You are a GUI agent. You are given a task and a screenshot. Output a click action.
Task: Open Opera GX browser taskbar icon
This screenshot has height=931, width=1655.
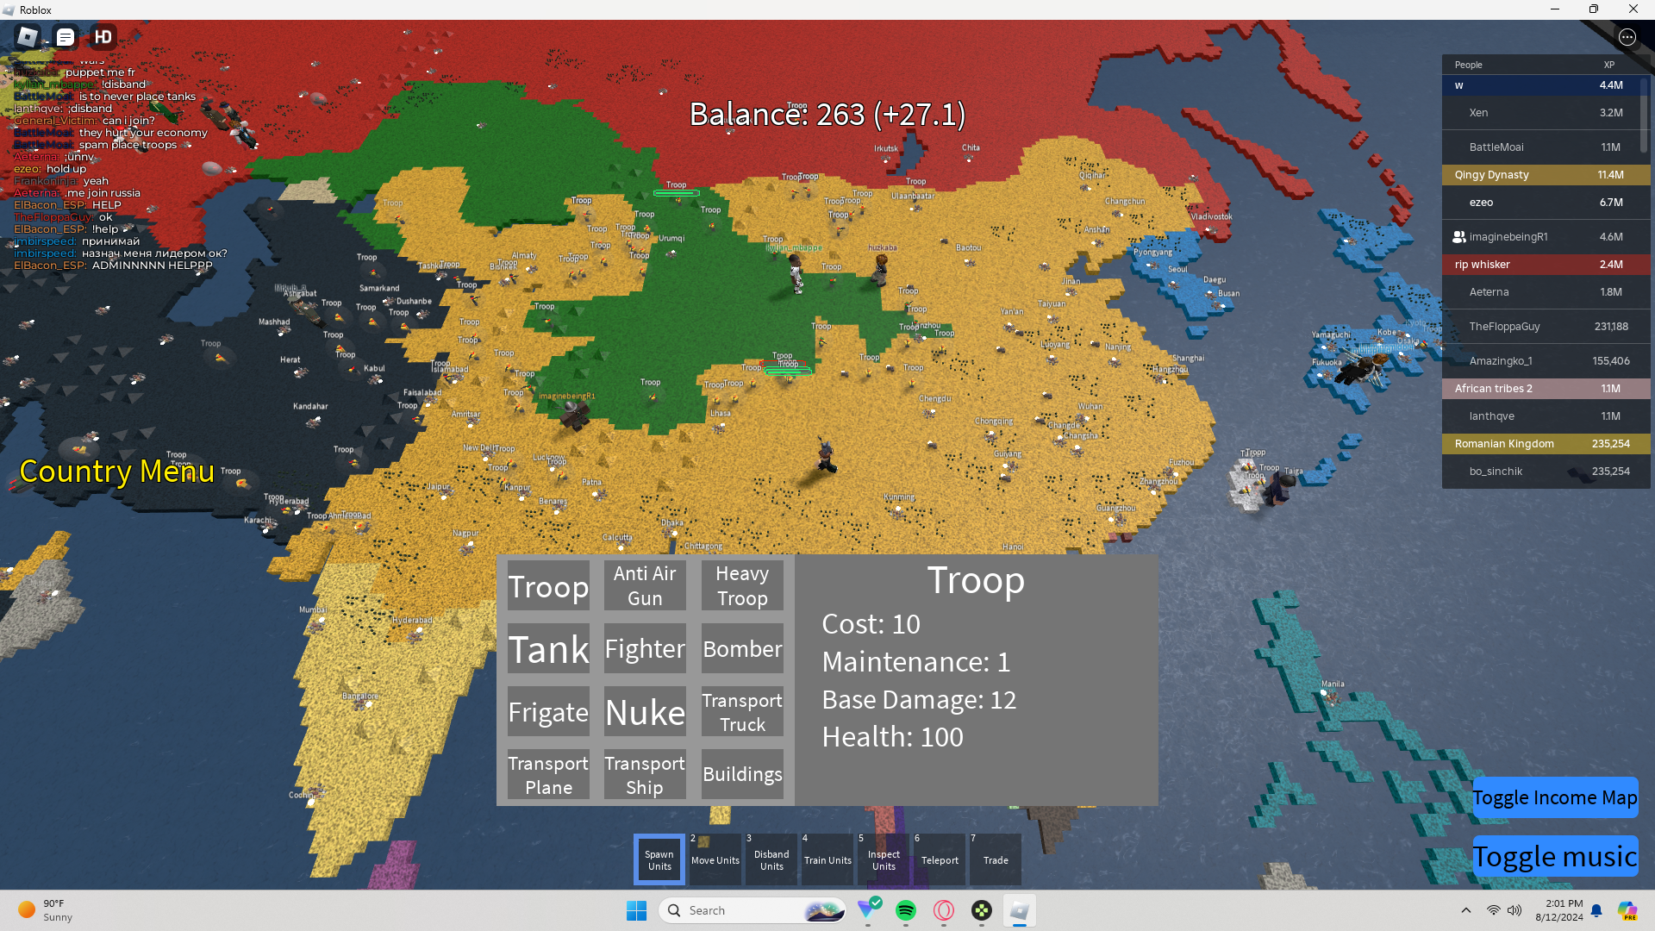(944, 910)
